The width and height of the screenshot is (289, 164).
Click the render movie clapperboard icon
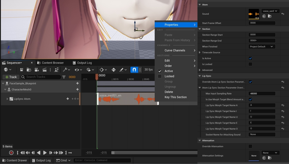pyautogui.click(x=44, y=69)
